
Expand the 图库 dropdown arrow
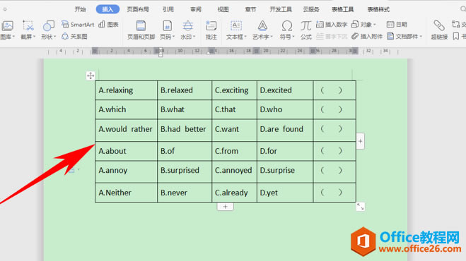(13, 37)
